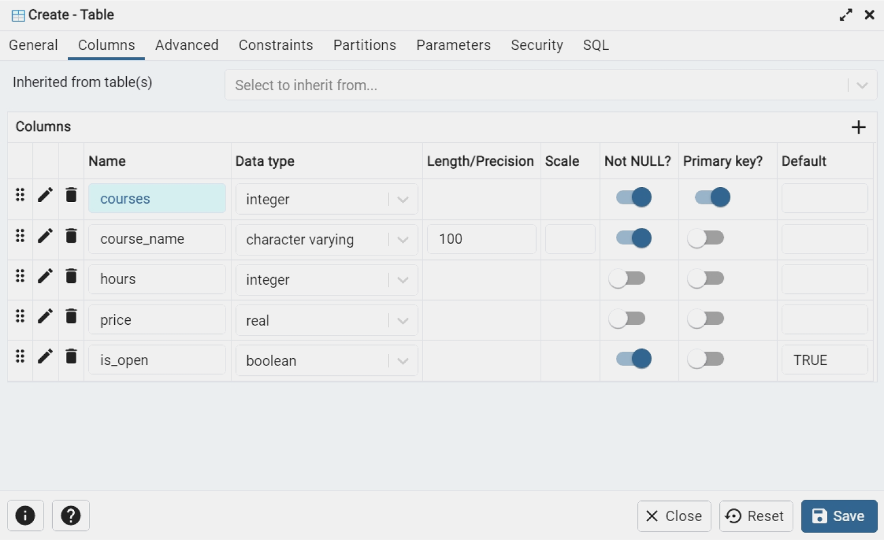Image resolution: width=884 pixels, height=540 pixels.
Task: Click the Default field for price
Action: pos(824,320)
